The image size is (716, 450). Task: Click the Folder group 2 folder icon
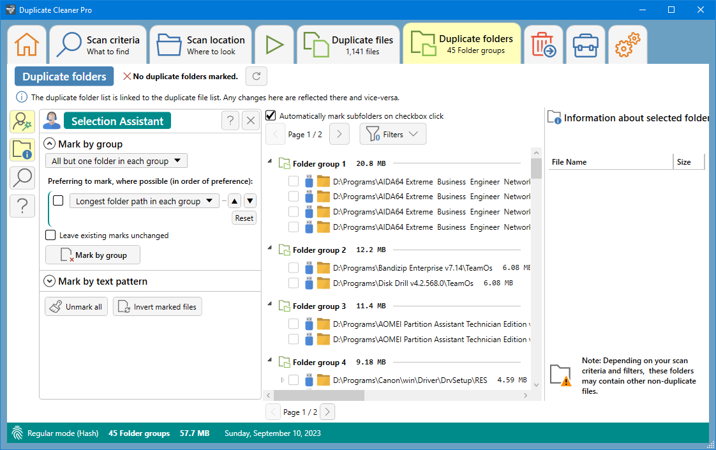pos(285,250)
